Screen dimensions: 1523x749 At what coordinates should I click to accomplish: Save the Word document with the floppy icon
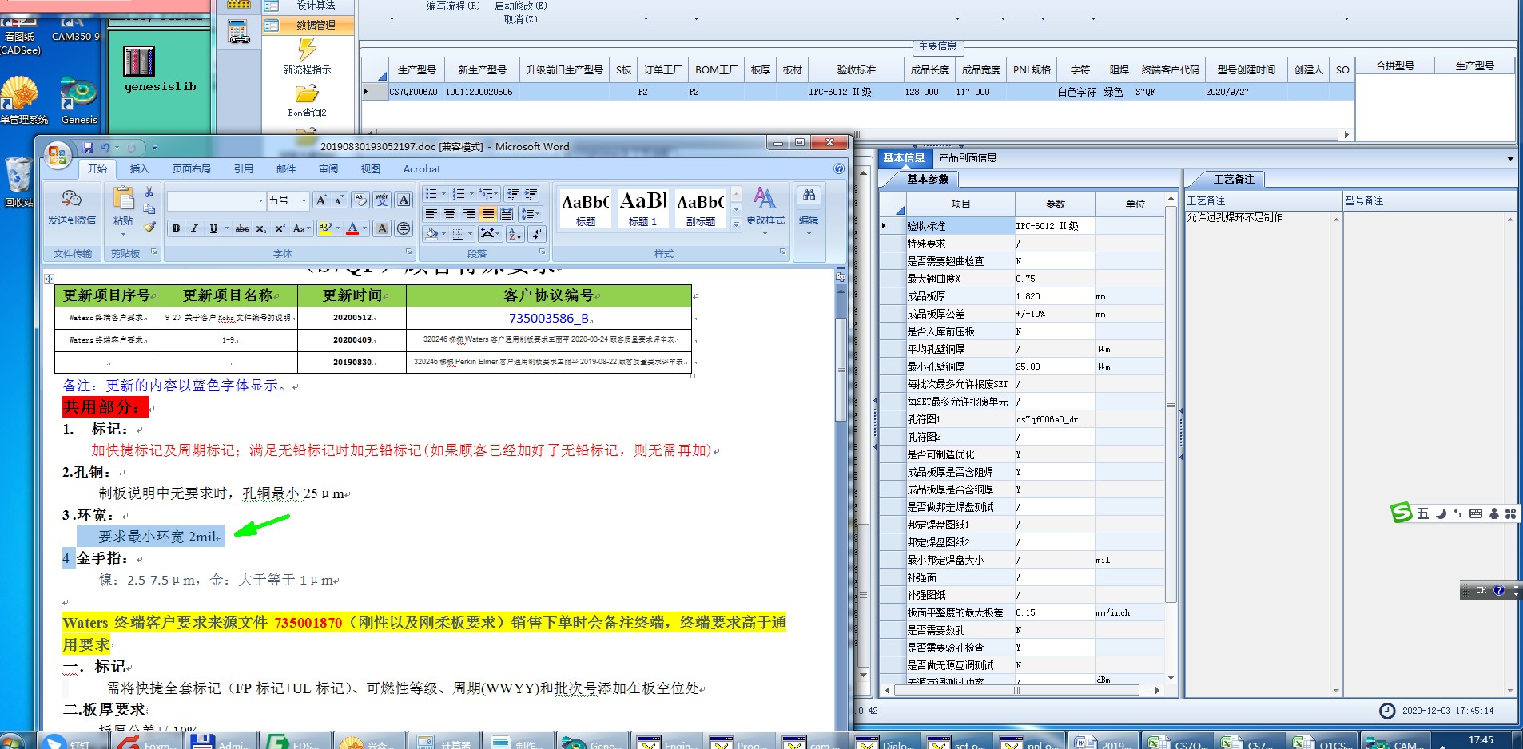[88, 147]
